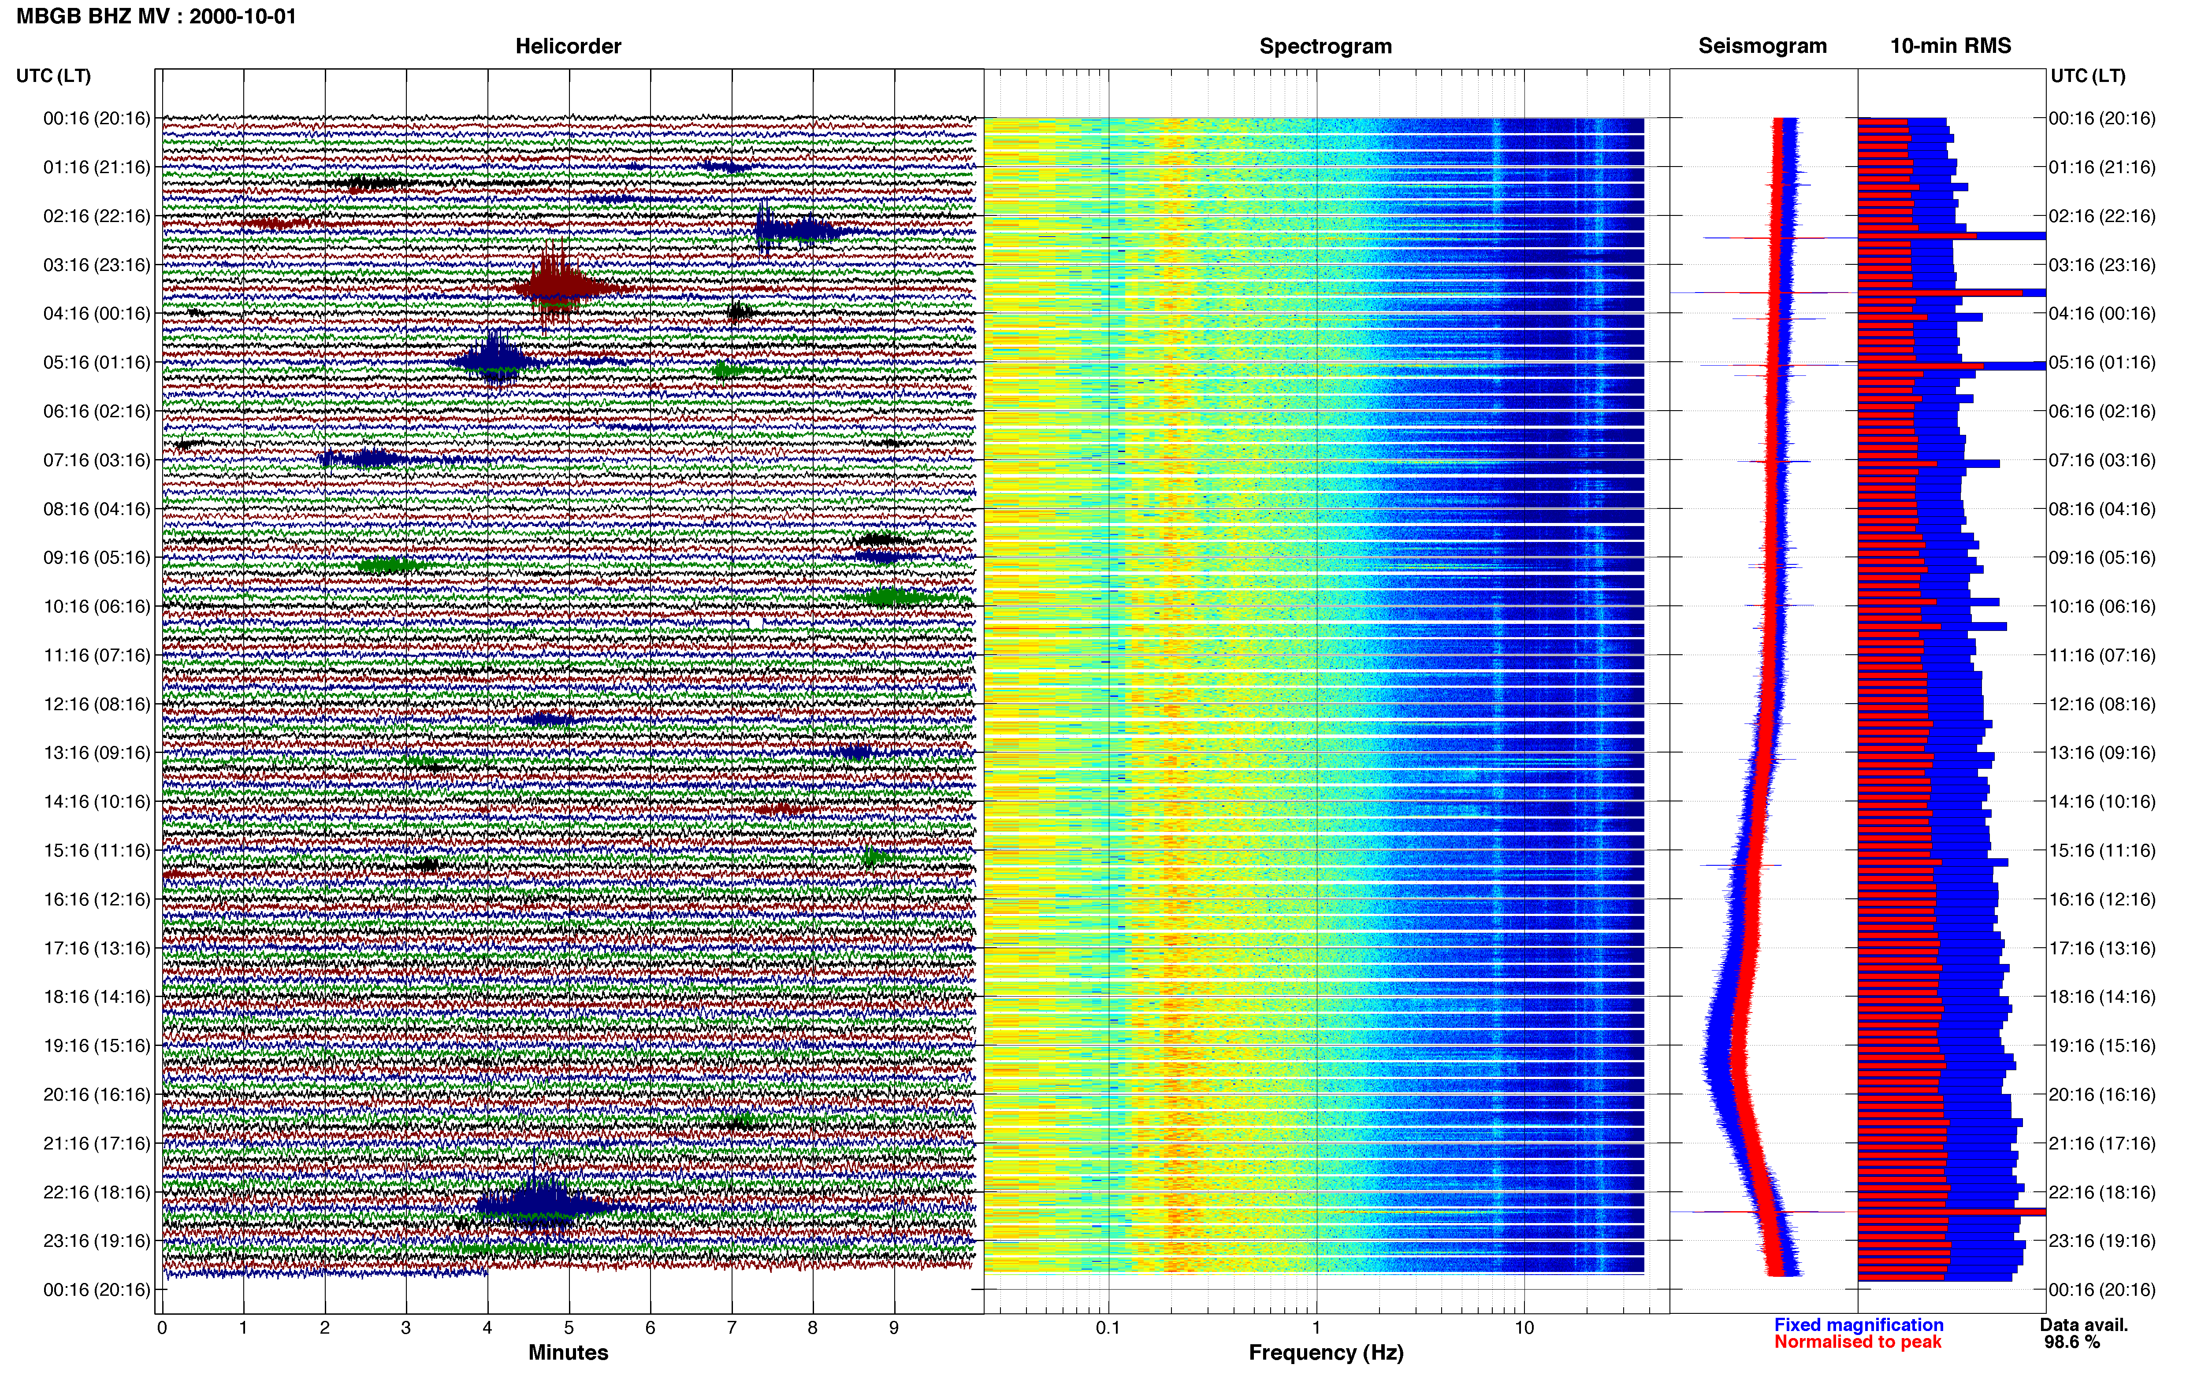This screenshot has width=2212, height=1383.
Task: Click "04:16 (00:16)" on the left time axis
Action: point(97,314)
